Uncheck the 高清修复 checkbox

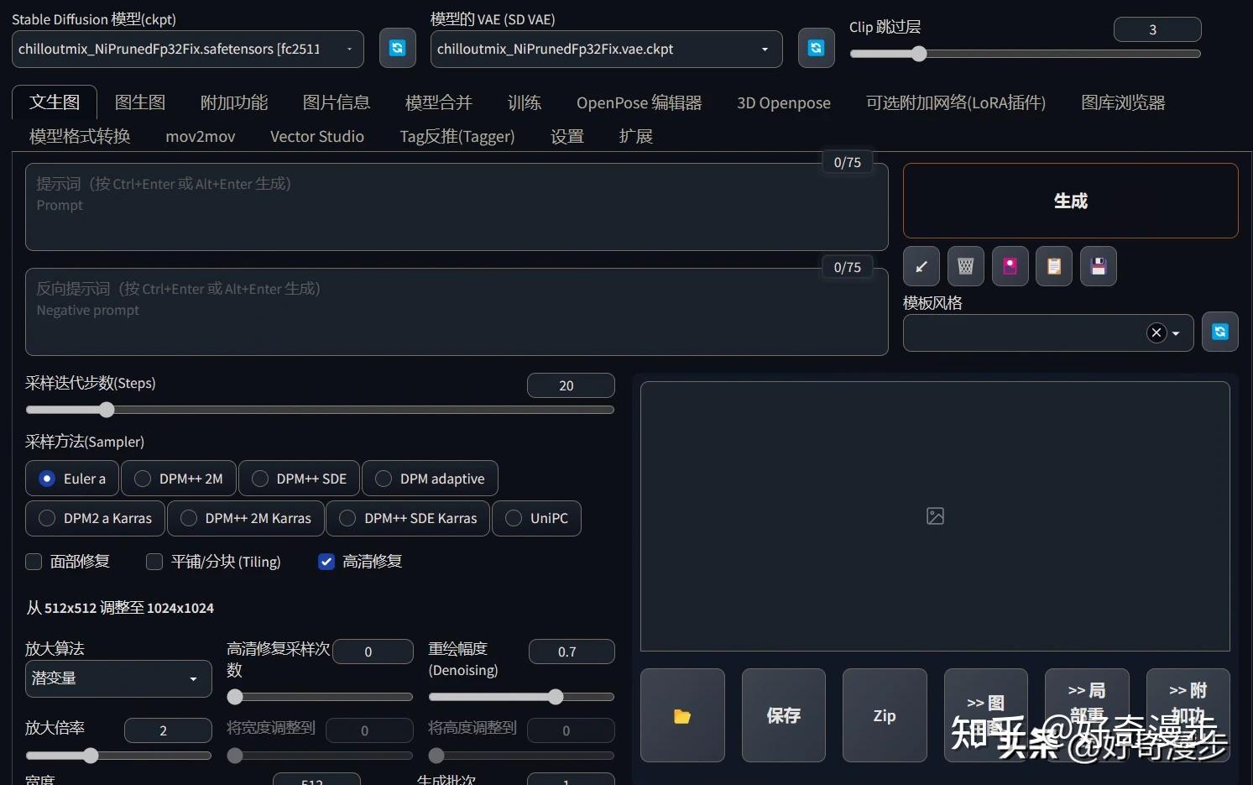click(326, 562)
